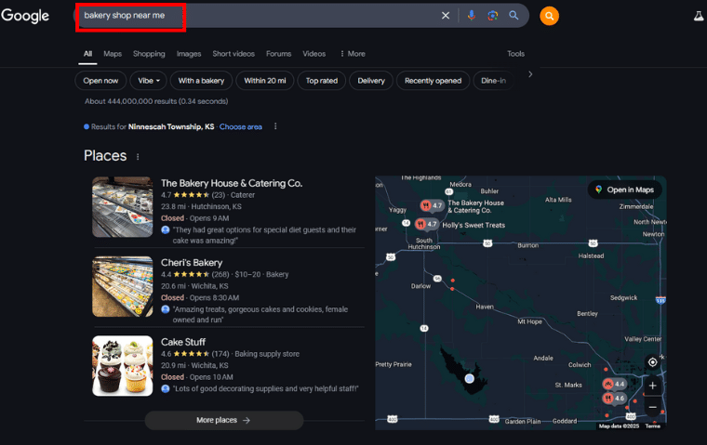Screen dimensions: 707x445
Task: Click the 4.4 rated map pin near Wichita
Action: point(614,384)
